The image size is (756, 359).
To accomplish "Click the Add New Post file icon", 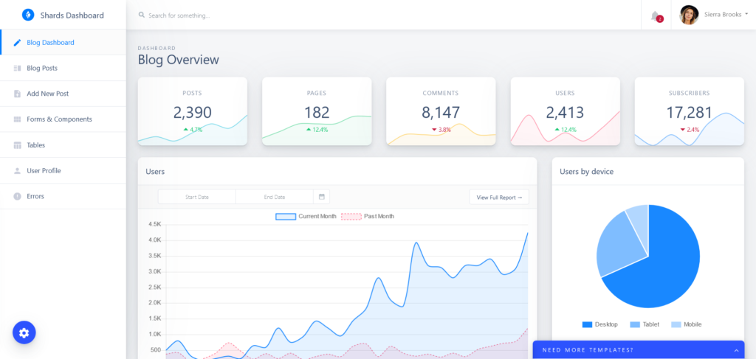I will coord(18,94).
